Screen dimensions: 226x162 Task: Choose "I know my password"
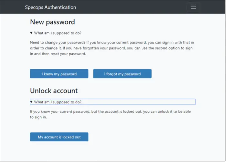coord(59,74)
